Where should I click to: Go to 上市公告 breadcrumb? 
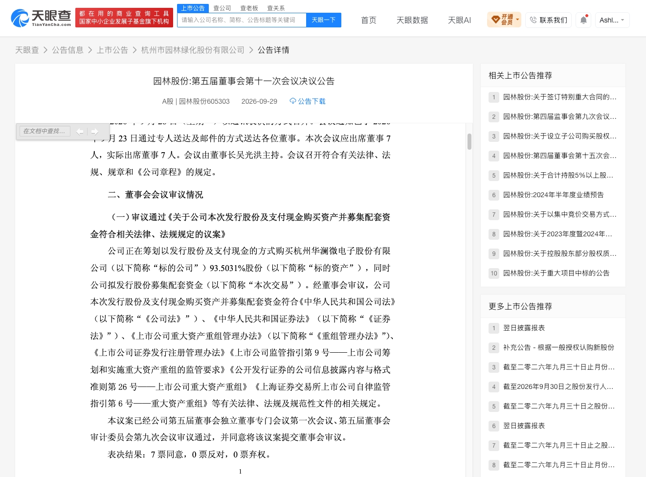coord(112,50)
